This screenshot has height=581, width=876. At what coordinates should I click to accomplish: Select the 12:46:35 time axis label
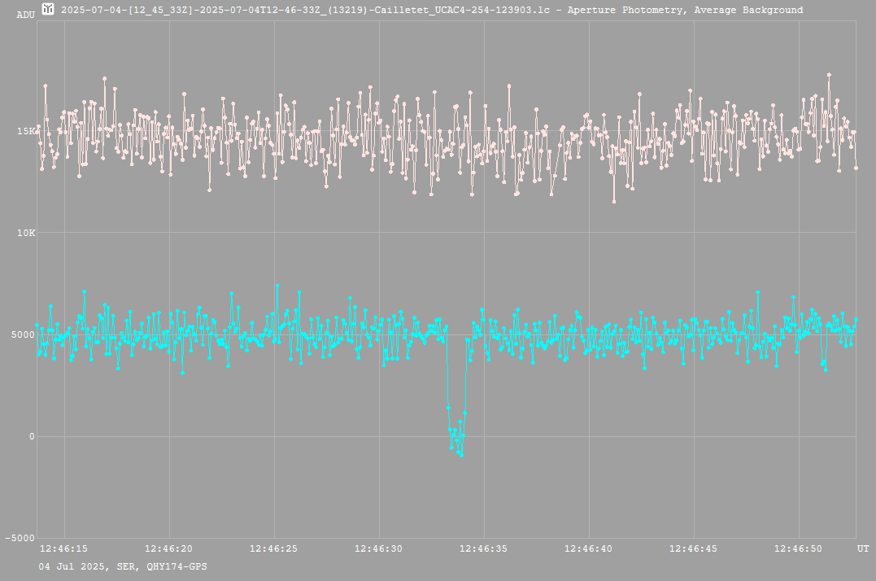484,549
